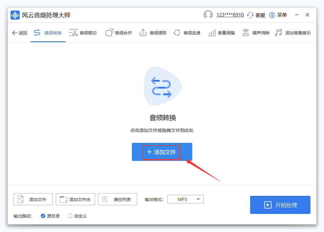Open the 客服 customer service panel
This screenshot has height=232, width=324.
256,14
